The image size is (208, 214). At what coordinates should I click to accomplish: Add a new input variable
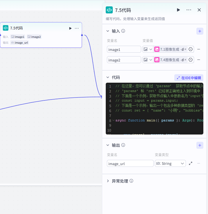click(x=200, y=31)
